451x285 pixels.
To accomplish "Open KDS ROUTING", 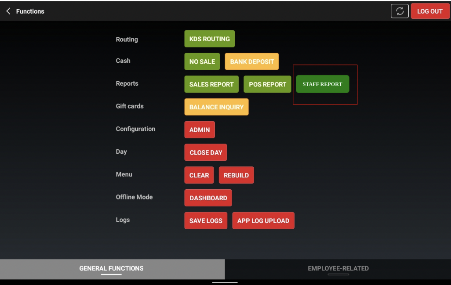I will click(209, 39).
